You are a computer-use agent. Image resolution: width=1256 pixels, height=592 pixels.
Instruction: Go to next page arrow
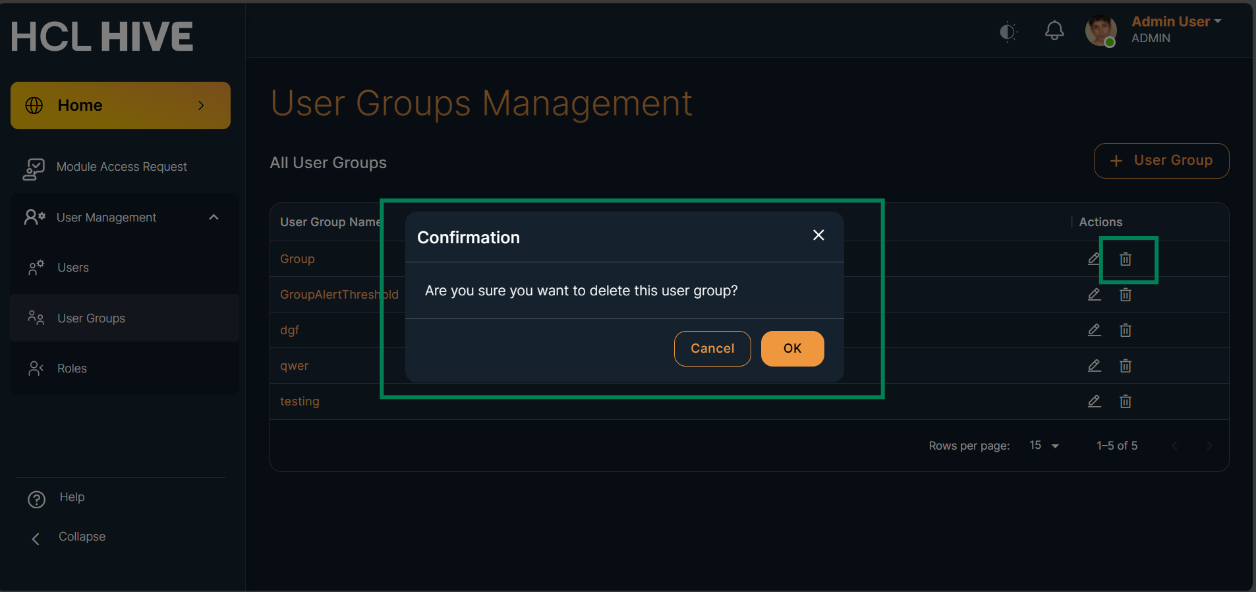1209,446
